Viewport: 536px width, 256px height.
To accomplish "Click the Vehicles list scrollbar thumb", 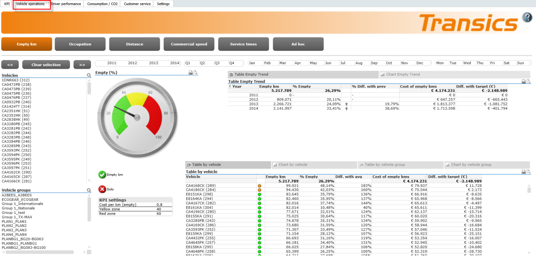I will coord(89,88).
